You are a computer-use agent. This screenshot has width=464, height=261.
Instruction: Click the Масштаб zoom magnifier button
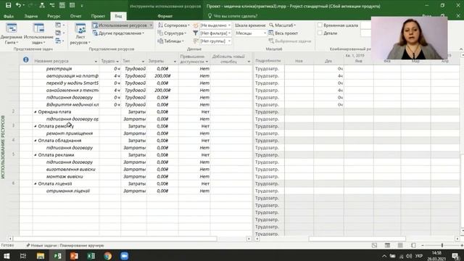(282, 25)
